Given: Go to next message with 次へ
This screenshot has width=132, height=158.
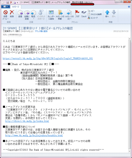Looking at the screenshot, I should coord(114,14).
